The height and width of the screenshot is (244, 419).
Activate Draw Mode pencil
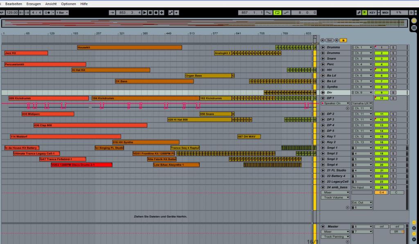tap(359, 13)
